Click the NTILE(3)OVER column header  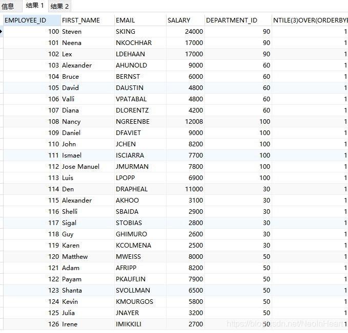coord(310,20)
